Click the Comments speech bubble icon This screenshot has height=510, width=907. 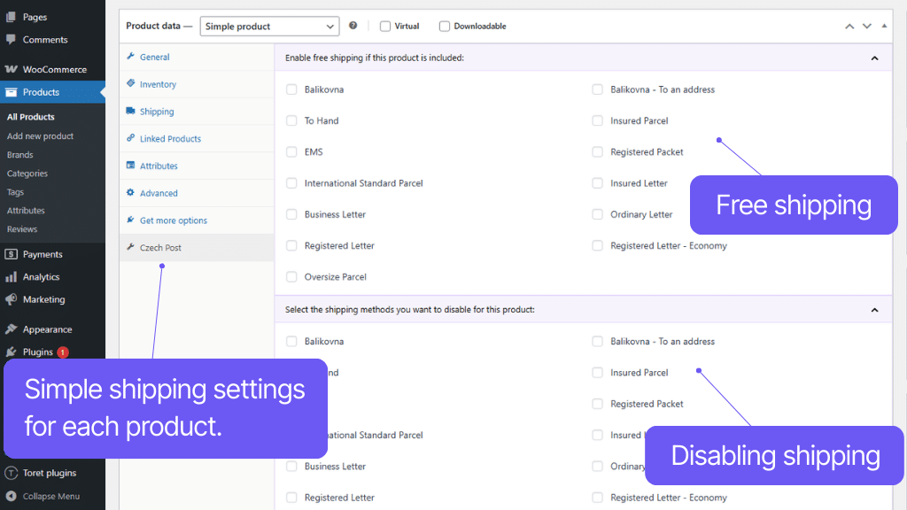coord(11,39)
